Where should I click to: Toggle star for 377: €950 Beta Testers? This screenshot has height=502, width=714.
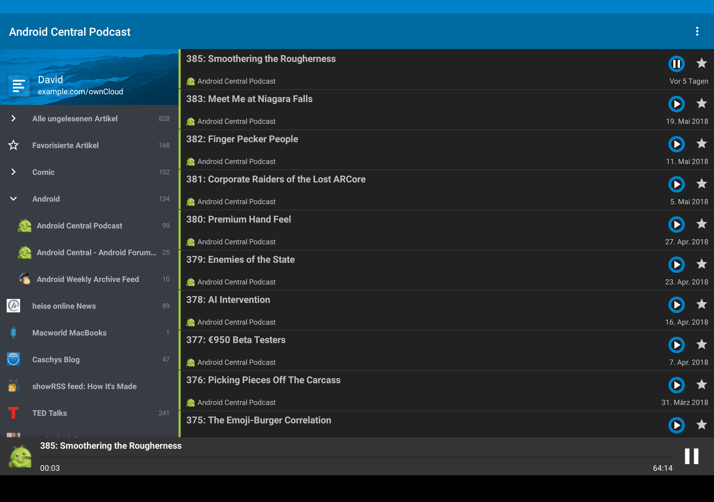pyautogui.click(x=701, y=344)
